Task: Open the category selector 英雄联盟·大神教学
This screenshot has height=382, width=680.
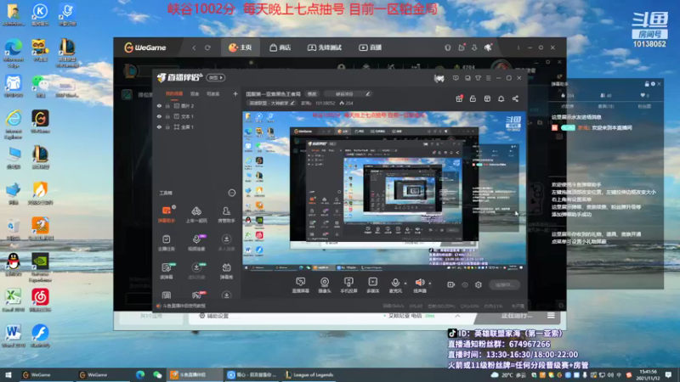Action: 271,103
